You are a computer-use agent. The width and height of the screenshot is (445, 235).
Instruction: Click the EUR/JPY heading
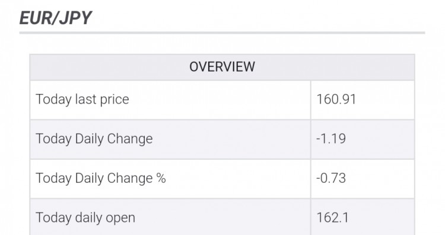click(55, 18)
